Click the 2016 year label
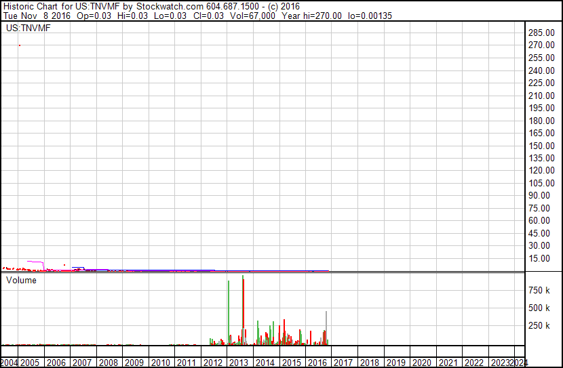Screen dimensions: 563x368 coord(317,363)
